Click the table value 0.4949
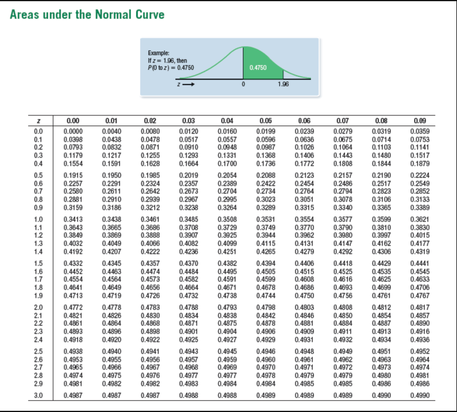This screenshot has height=412, width=457. point(343,352)
